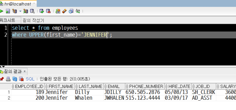The height and width of the screenshot is (110, 236).
Task: Open the SQL History icon
Action: coord(71,11)
